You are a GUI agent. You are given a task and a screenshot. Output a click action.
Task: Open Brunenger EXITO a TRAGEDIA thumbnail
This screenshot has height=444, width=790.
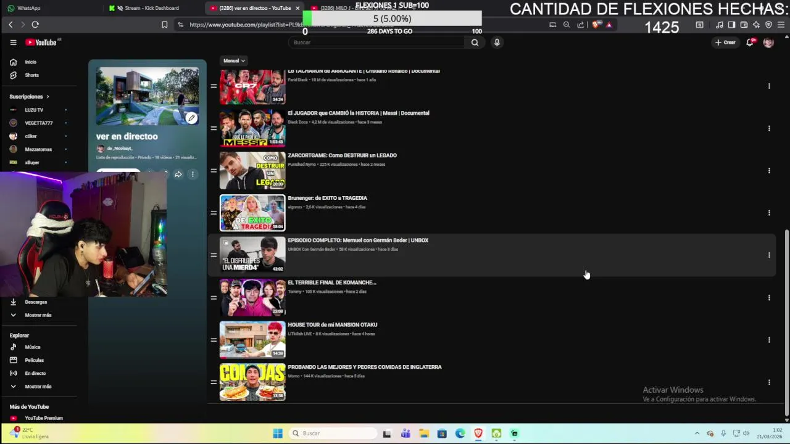pos(252,213)
